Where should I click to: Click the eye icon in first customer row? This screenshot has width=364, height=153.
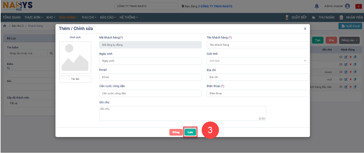point(340,57)
